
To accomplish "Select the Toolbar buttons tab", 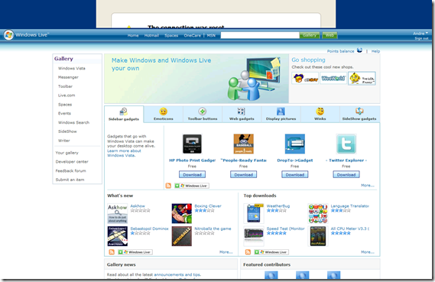I will (x=203, y=114).
